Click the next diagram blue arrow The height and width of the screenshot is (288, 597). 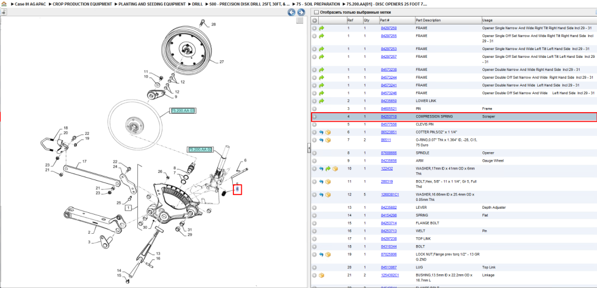pyautogui.click(x=300, y=12)
